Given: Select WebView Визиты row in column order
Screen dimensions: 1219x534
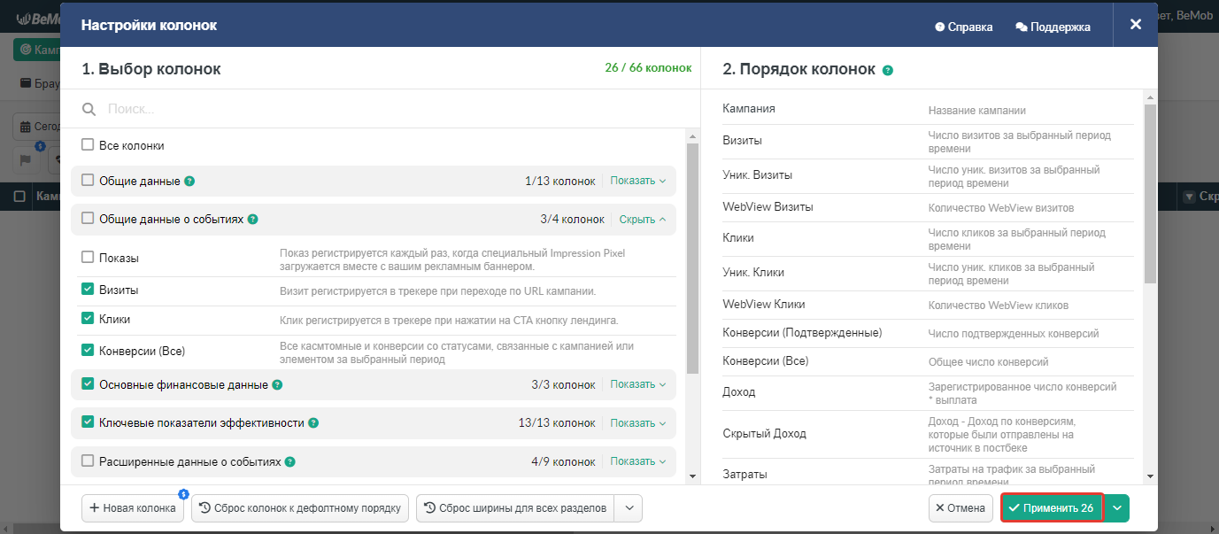Looking at the screenshot, I should pos(928,208).
